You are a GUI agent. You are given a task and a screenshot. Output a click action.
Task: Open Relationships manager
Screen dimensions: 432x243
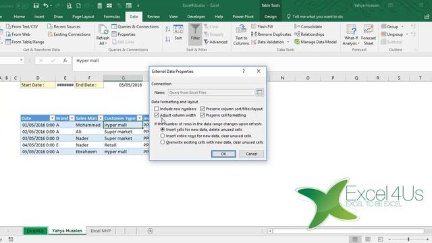coord(309,34)
